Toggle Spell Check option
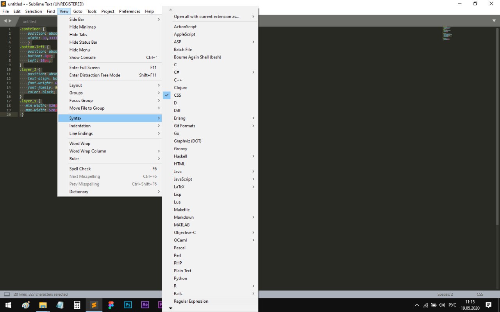Viewport: 500px width, 312px height. click(110, 169)
